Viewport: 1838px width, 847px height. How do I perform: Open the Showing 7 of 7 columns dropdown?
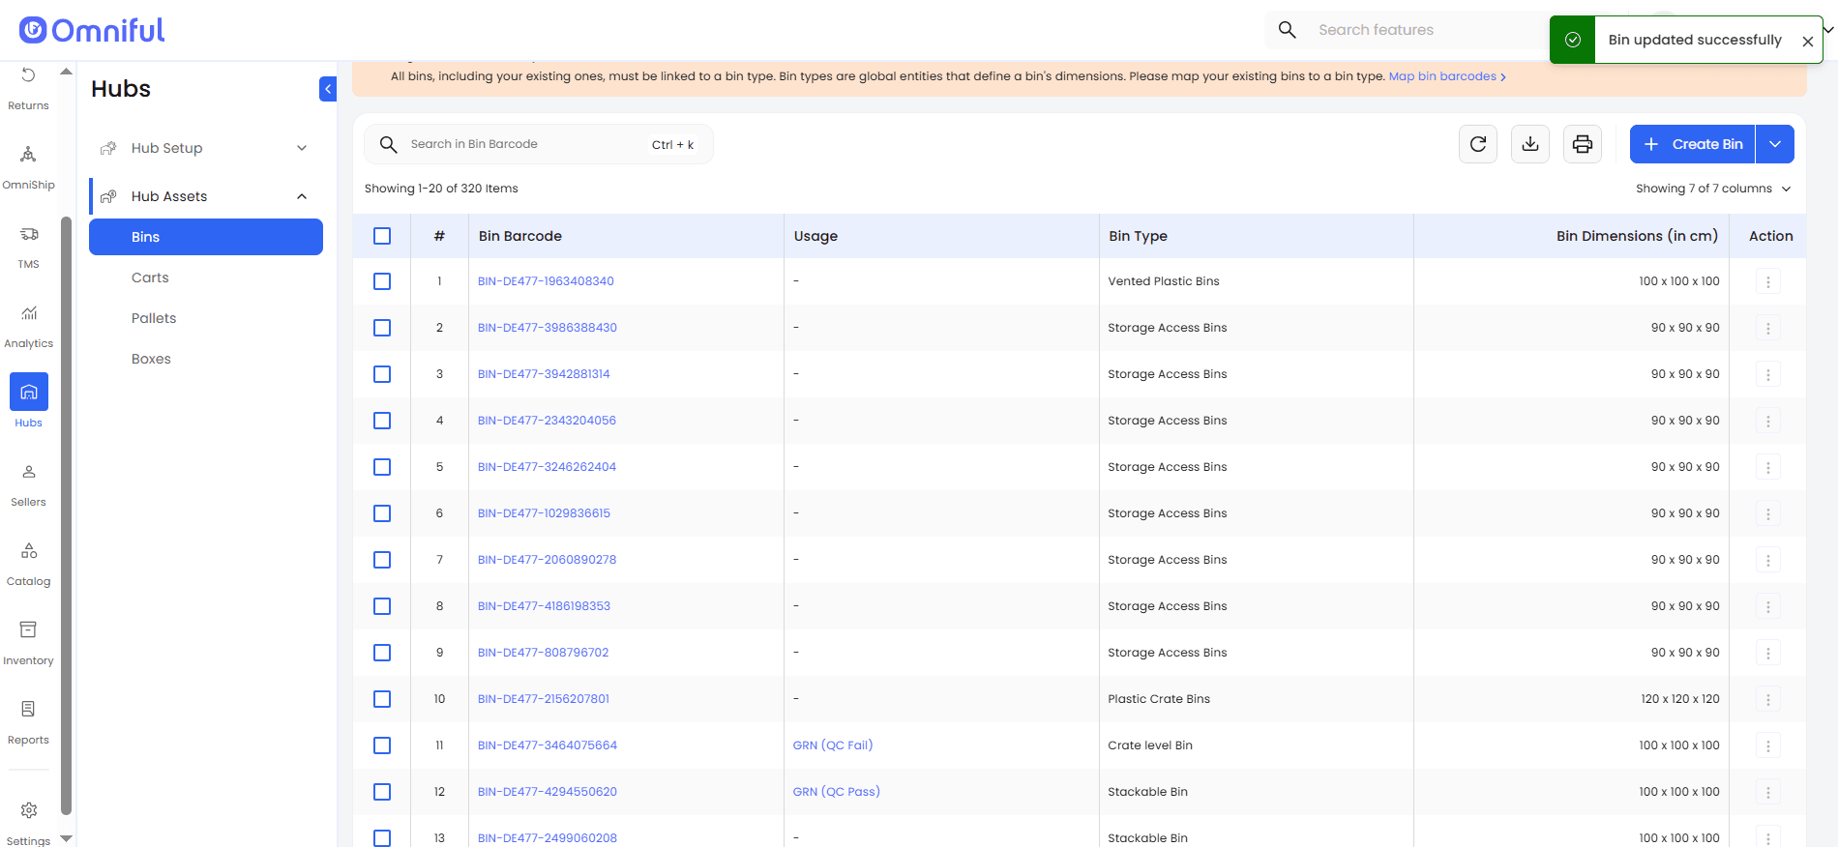1713,189
